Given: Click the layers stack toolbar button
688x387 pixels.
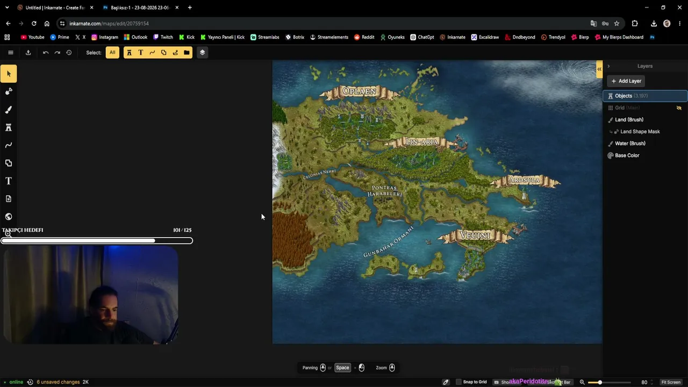Looking at the screenshot, I should [x=202, y=52].
